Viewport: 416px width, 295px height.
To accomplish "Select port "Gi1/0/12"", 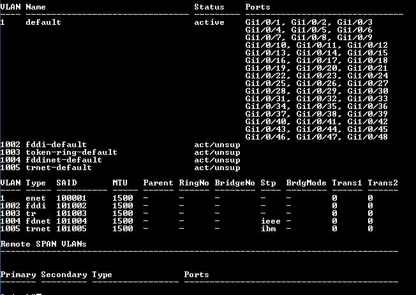I will click(368, 45).
